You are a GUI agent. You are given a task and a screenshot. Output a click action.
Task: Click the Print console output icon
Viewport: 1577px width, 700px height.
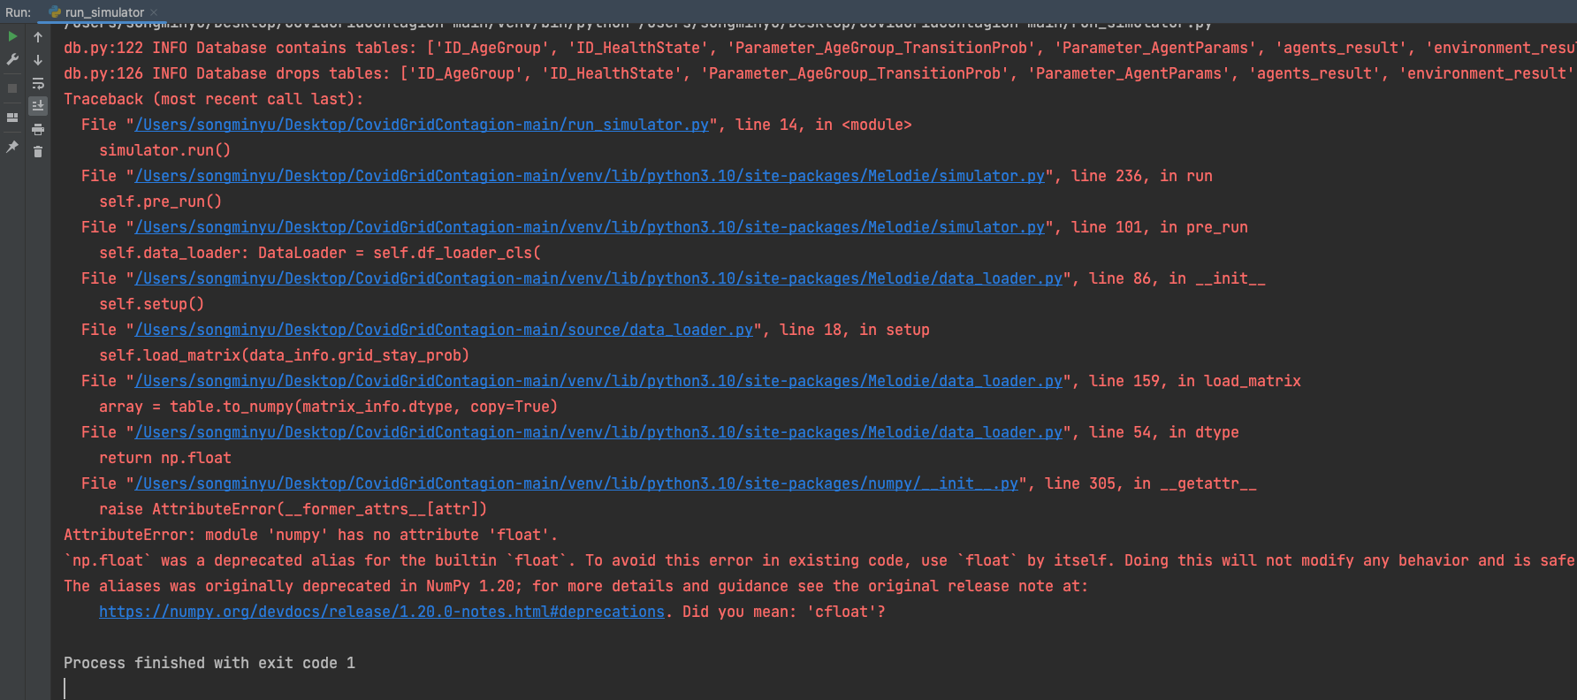[38, 129]
